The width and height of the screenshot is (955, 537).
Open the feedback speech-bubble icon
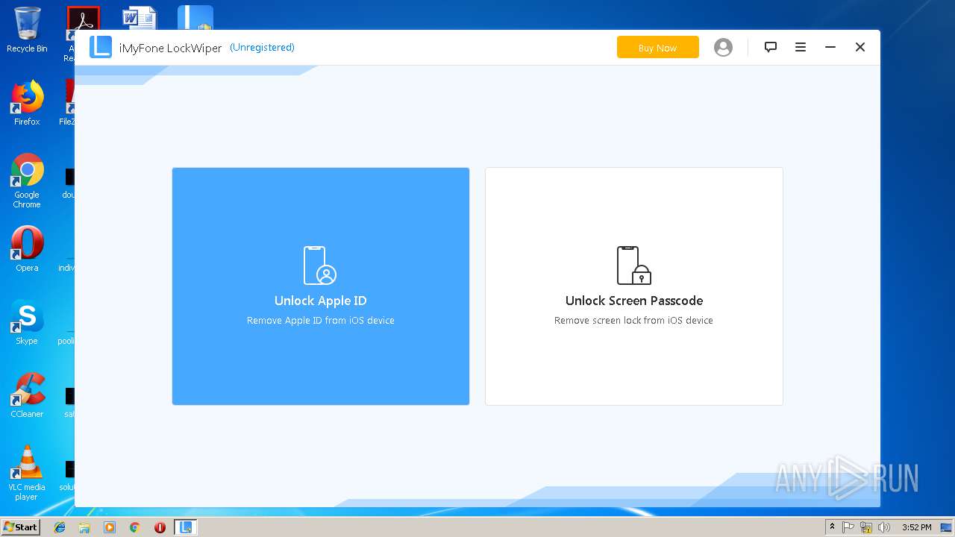[771, 47]
